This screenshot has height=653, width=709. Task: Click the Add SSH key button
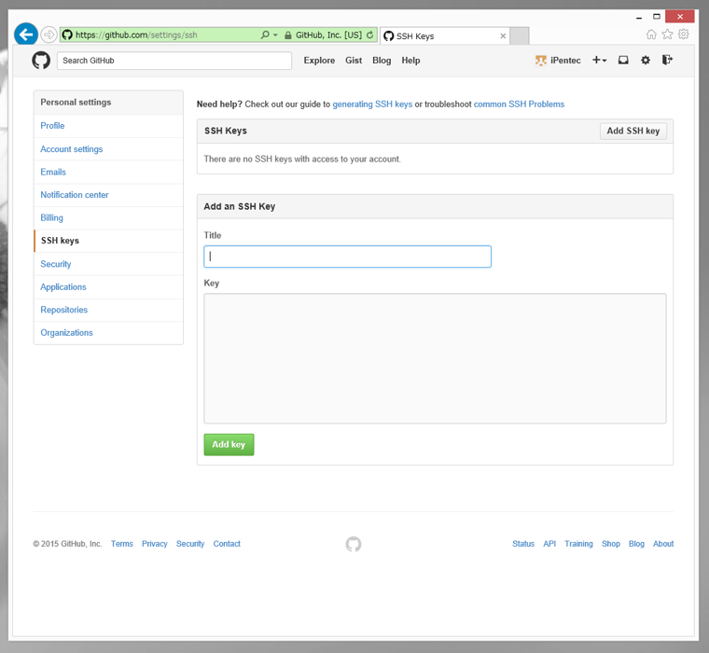pyautogui.click(x=633, y=132)
